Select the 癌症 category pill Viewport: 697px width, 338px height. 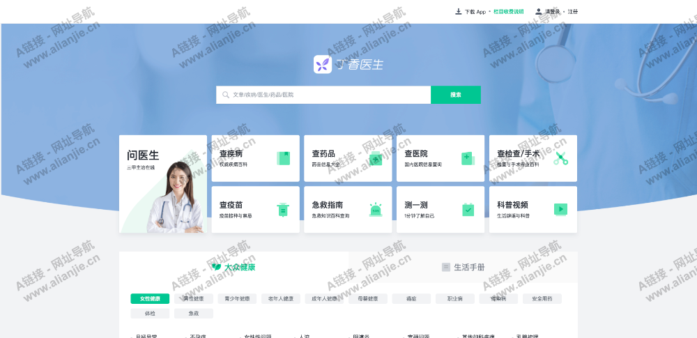[x=411, y=299]
